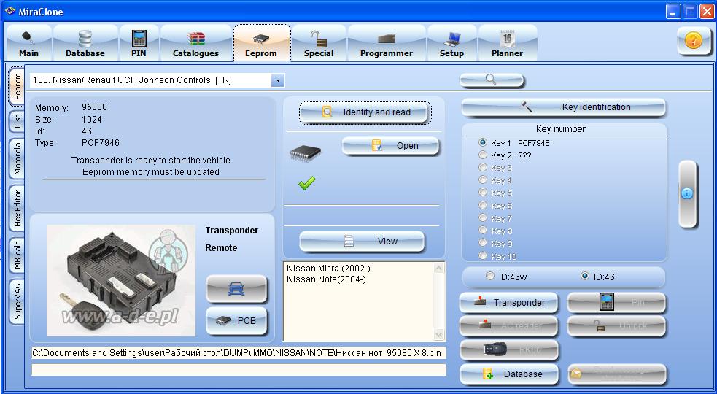Image resolution: width=717 pixels, height=394 pixels.
Task: Click the green checkmark status icon
Action: point(307,183)
